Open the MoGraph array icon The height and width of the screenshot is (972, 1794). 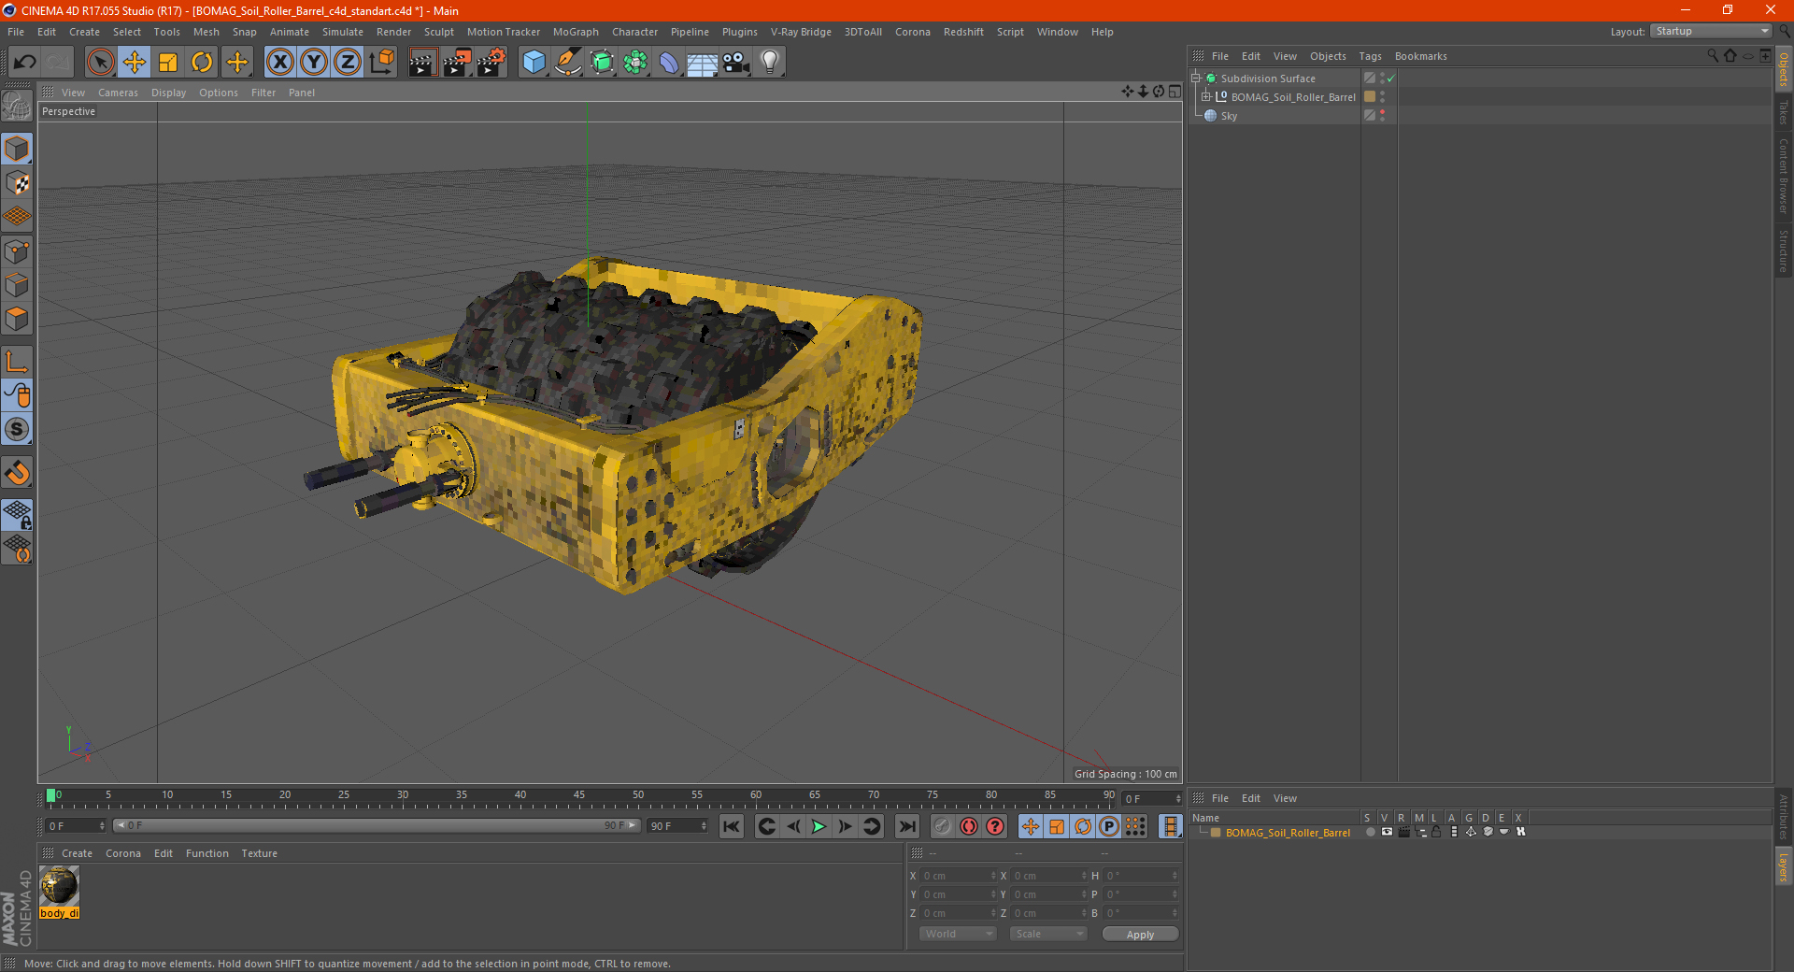pyautogui.click(x=635, y=63)
